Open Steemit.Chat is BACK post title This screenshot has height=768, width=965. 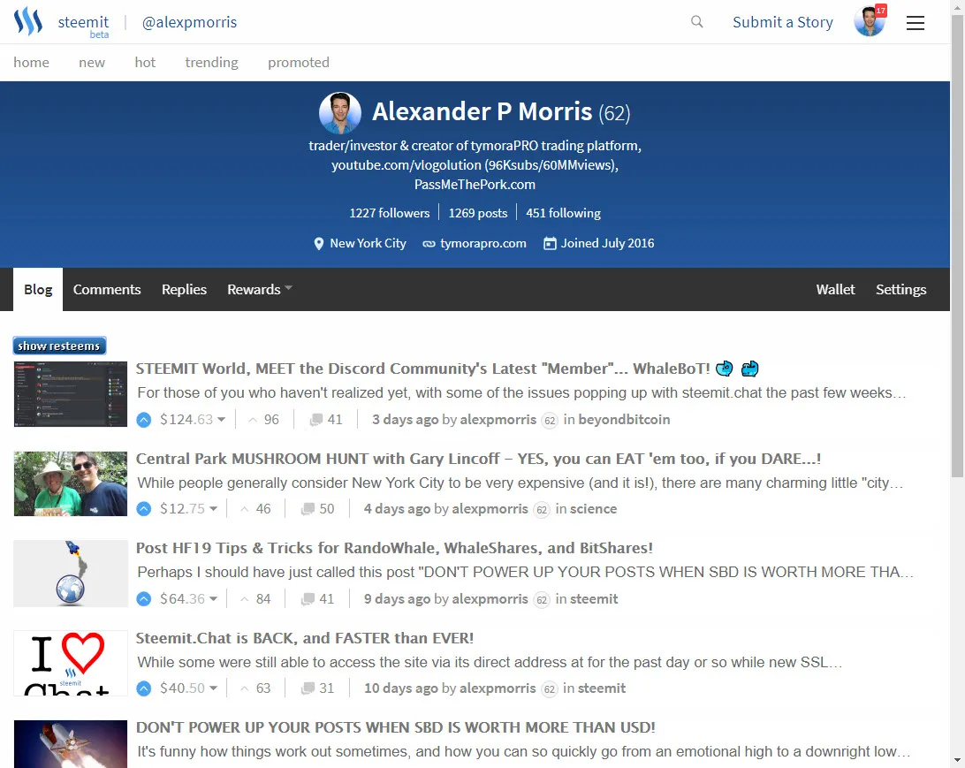(x=305, y=638)
